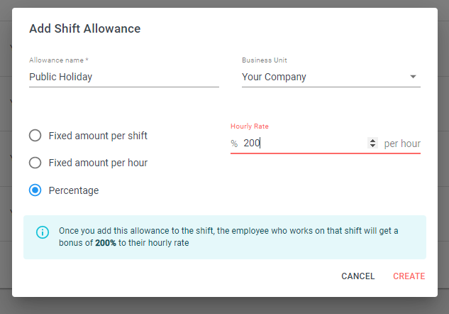Click the Percentage label text

click(x=74, y=190)
